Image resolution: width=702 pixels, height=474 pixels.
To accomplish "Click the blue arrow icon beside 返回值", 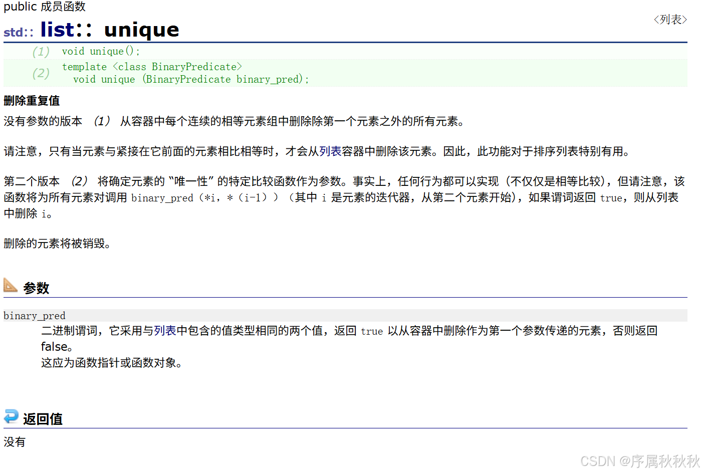I will coord(10,416).
